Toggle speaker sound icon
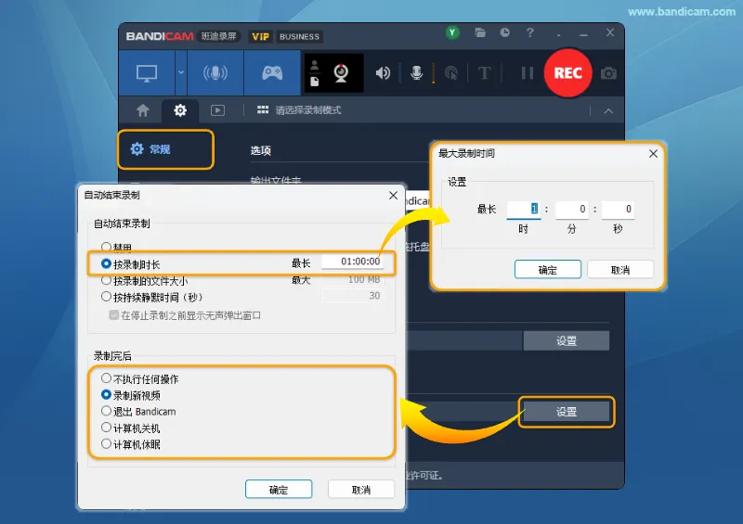Screen dimensions: 743x524 coord(383,73)
